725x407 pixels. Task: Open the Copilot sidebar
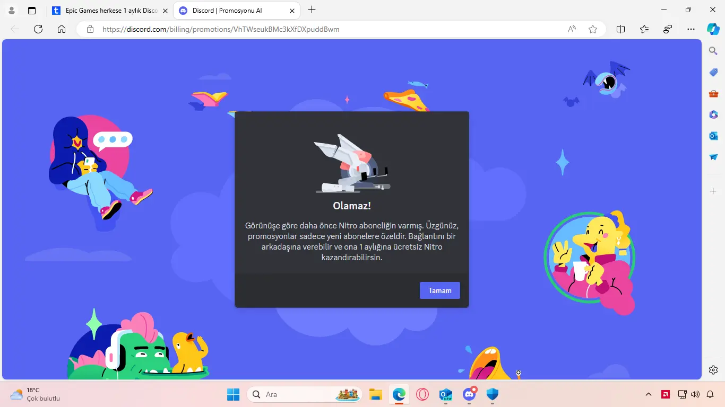coord(713,29)
